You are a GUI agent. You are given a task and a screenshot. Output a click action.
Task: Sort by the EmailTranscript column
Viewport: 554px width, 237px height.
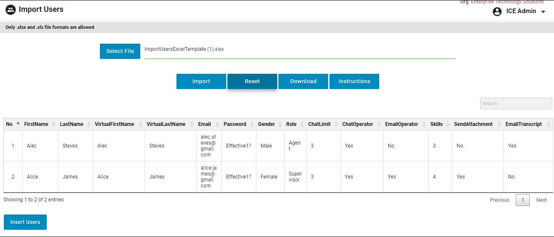click(523, 124)
